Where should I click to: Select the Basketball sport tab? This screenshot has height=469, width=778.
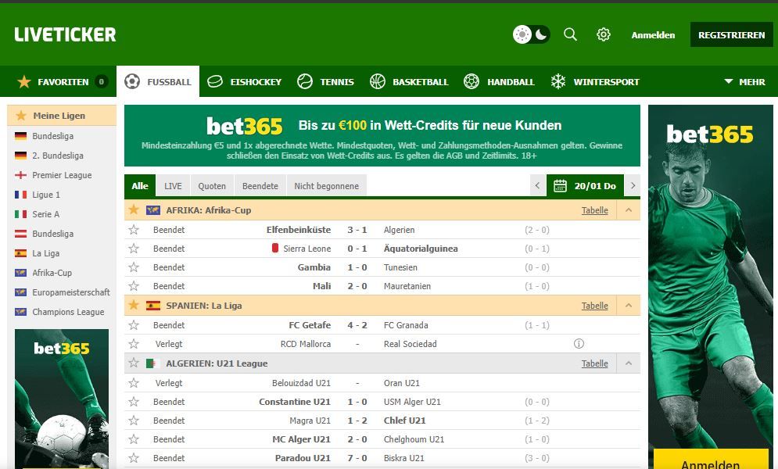pyautogui.click(x=410, y=81)
